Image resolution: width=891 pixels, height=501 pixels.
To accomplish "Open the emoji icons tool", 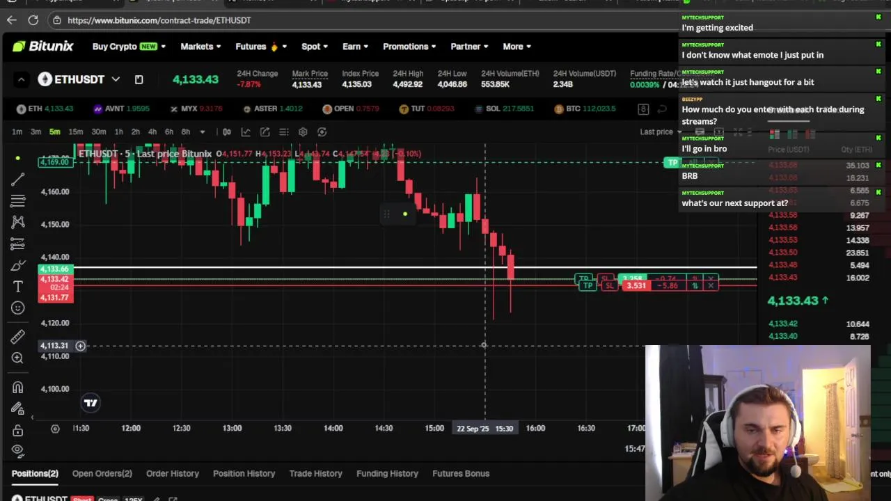I will coord(17,308).
